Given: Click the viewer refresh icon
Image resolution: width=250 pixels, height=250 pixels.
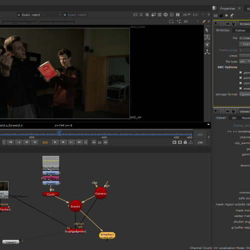Looking at the screenshot, I should (165, 14).
